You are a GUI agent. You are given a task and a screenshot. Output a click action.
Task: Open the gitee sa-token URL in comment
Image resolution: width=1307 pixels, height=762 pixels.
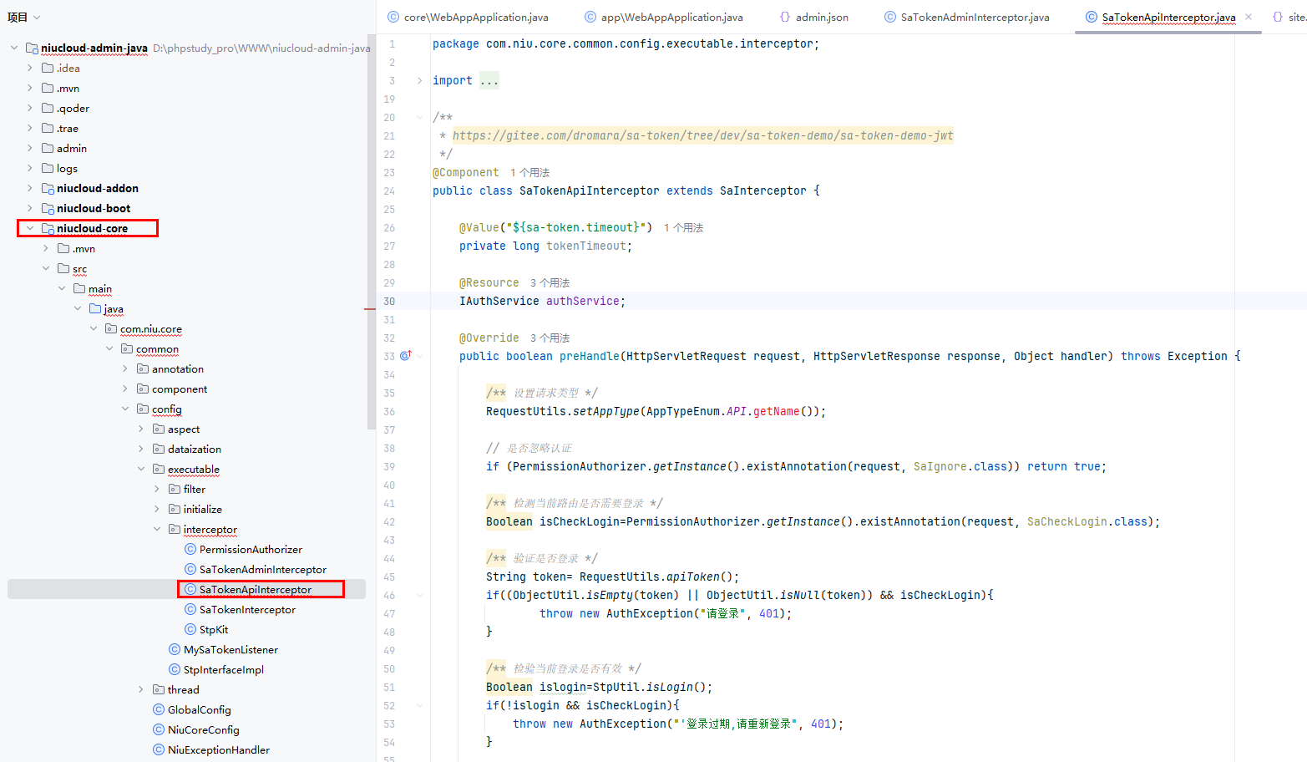(702, 136)
